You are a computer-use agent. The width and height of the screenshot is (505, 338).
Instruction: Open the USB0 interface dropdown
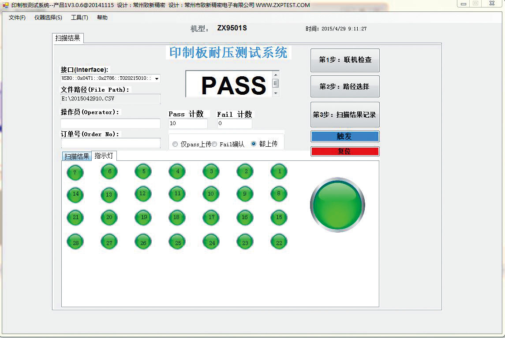(157, 78)
